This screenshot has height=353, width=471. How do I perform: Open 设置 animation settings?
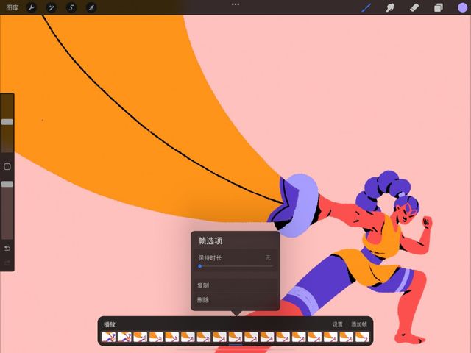click(x=337, y=324)
